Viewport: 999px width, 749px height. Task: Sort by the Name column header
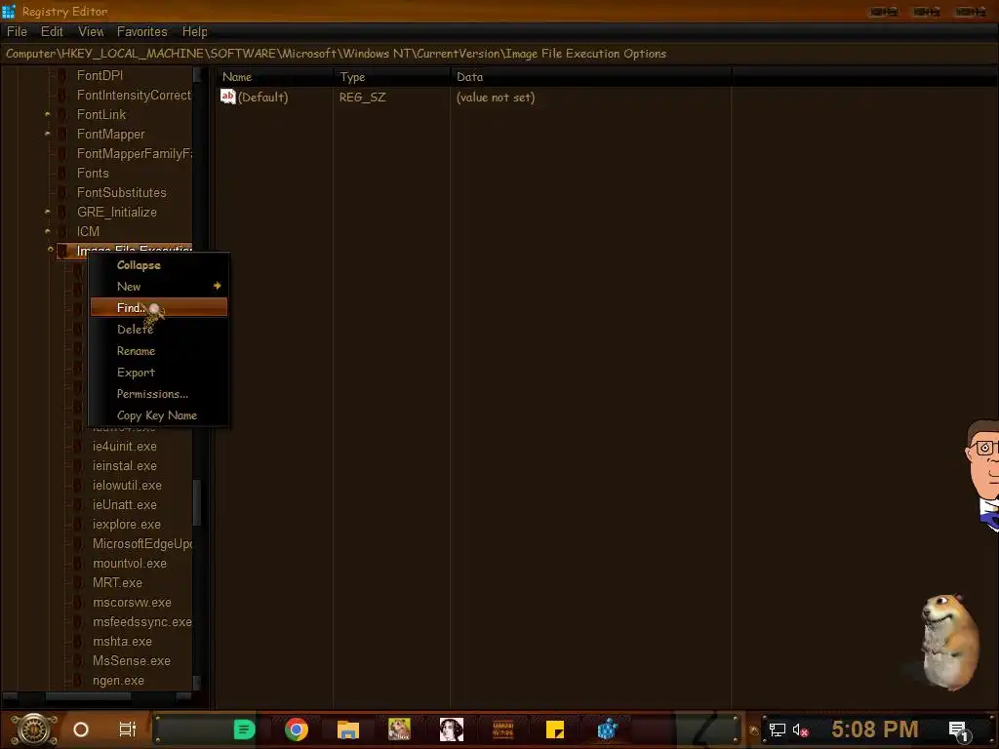(x=274, y=76)
